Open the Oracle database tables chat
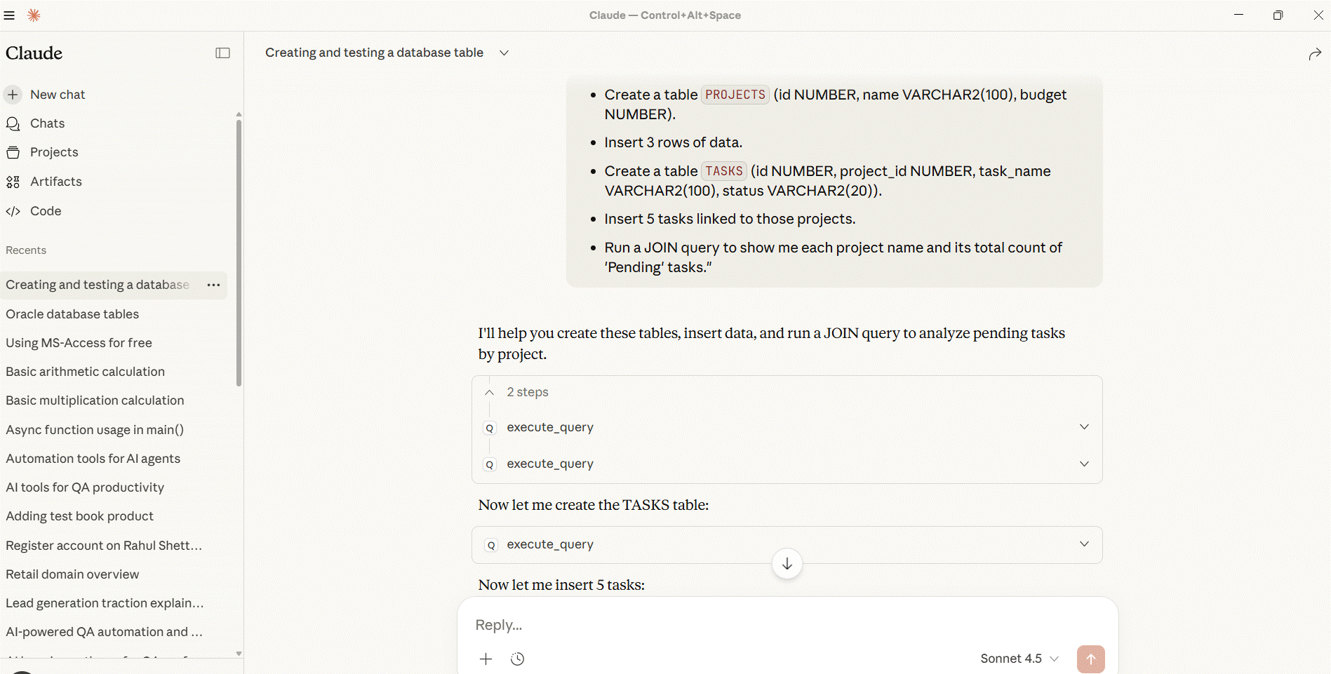The width and height of the screenshot is (1331, 674). tap(72, 314)
